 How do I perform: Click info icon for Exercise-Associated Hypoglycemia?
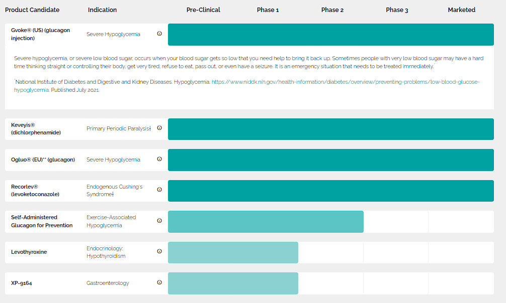[x=159, y=221]
